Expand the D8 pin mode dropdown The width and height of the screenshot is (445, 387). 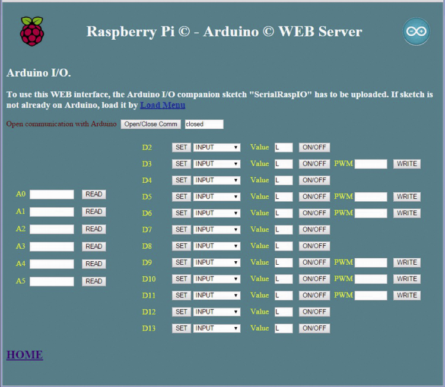click(217, 246)
